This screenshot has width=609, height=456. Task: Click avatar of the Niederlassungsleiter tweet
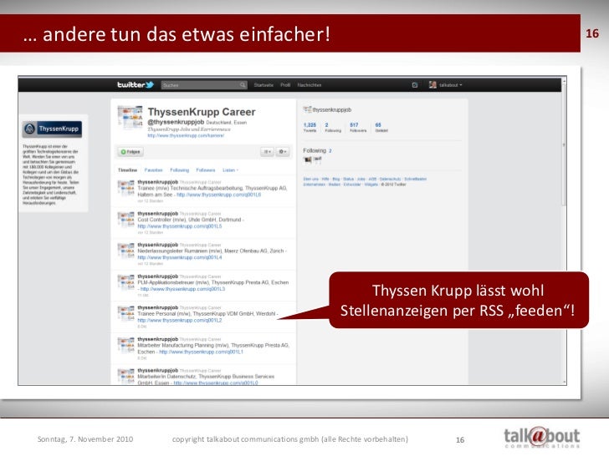point(125,251)
